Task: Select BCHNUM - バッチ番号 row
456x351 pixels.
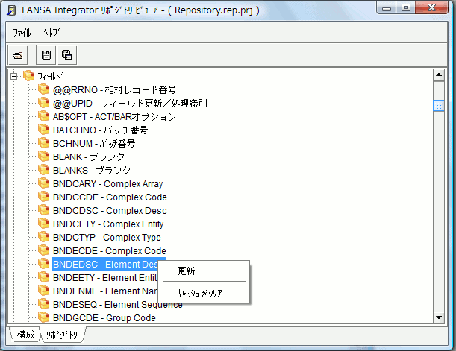Action: (x=94, y=143)
